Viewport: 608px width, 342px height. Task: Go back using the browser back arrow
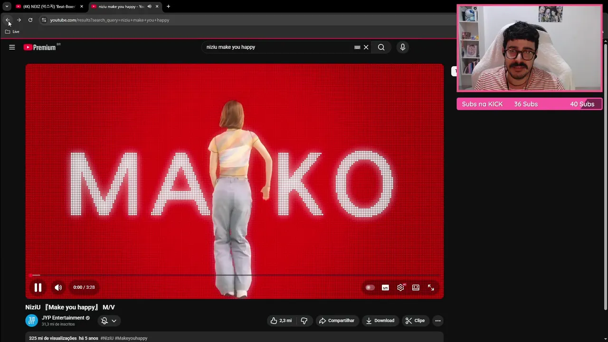click(x=8, y=20)
